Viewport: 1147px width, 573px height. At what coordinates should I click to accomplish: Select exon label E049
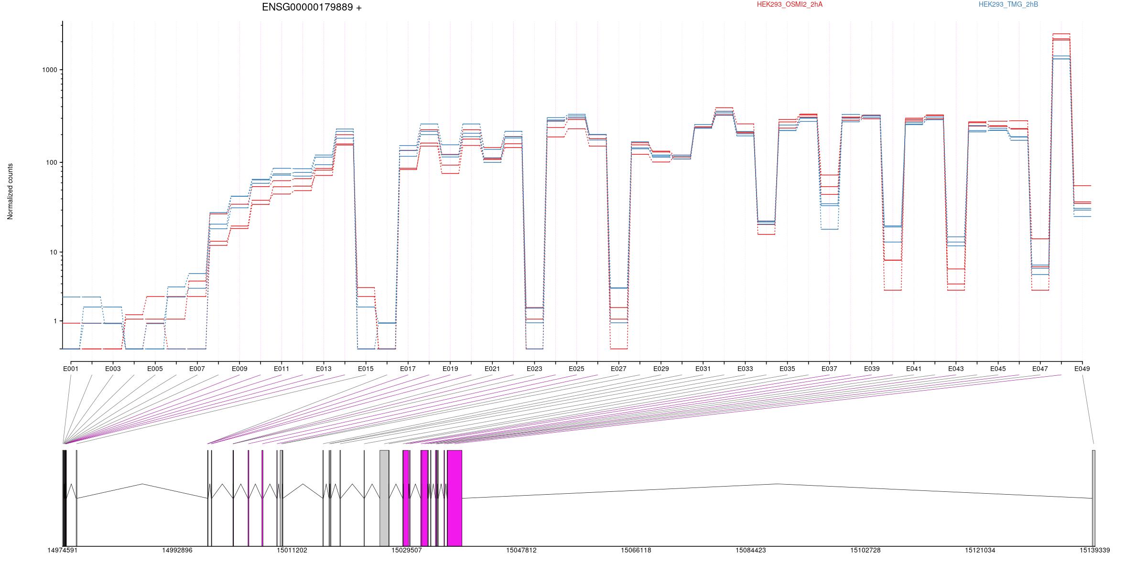pos(1082,369)
